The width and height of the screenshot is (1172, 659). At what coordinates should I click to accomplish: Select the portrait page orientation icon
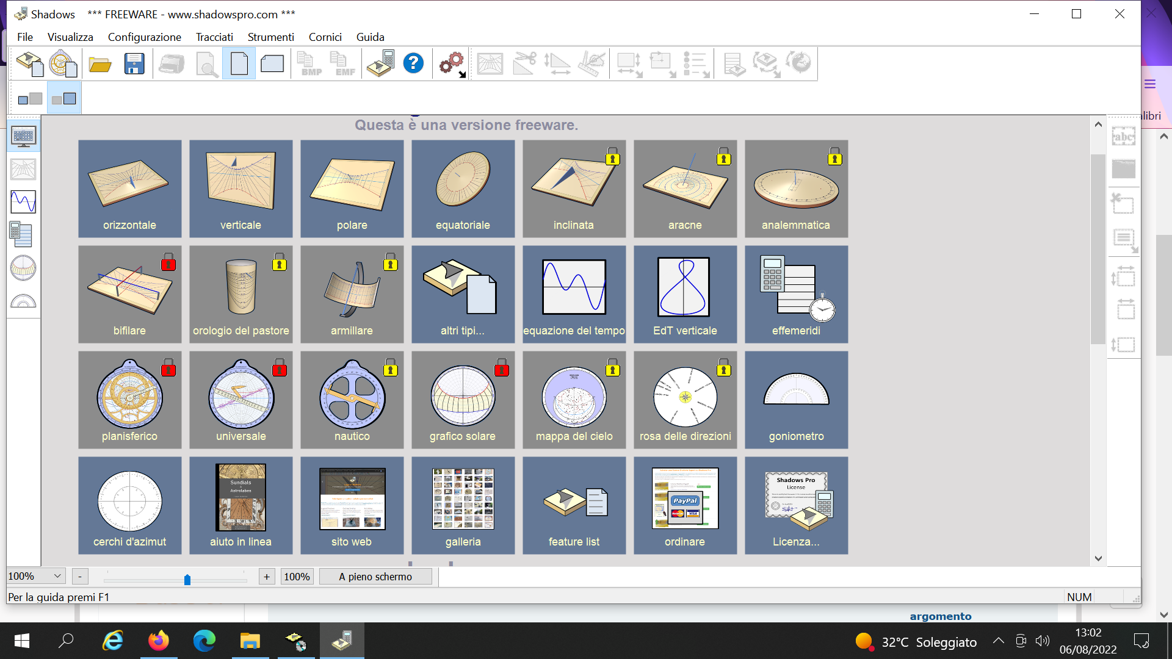point(239,63)
